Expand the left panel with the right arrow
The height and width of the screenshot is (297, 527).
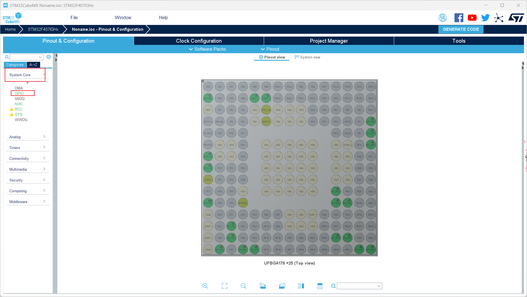(x=56, y=60)
